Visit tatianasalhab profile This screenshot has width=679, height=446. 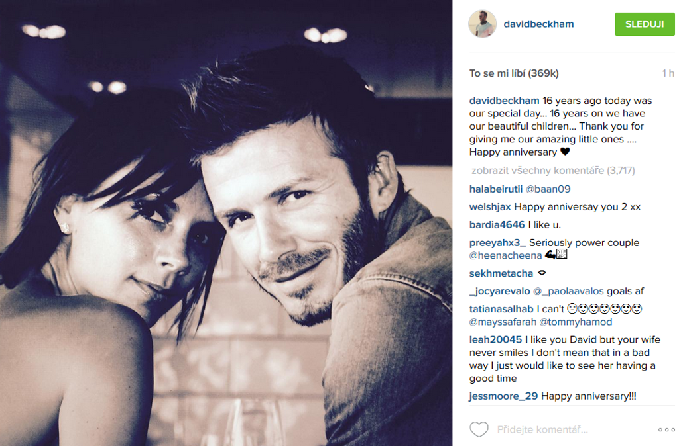[x=501, y=309]
